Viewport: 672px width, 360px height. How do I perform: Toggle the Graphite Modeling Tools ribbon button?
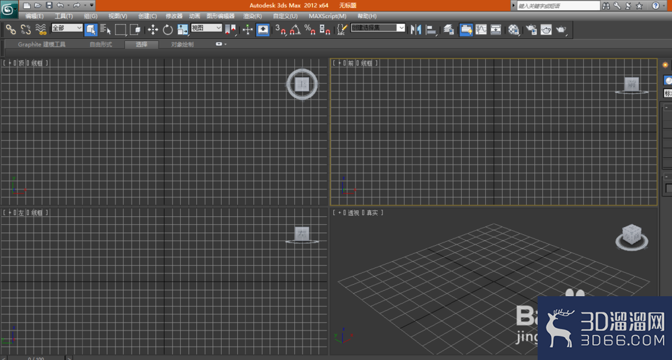(x=466, y=29)
